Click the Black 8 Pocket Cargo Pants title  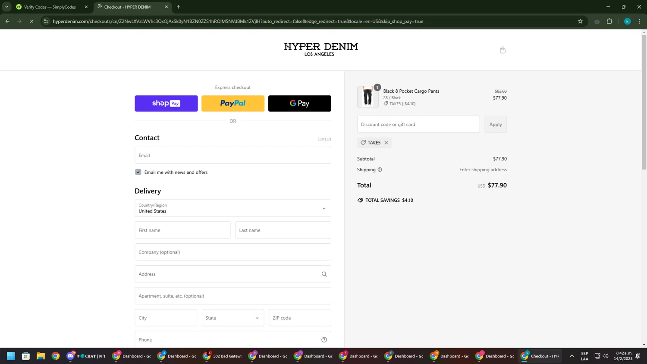pyautogui.click(x=411, y=91)
